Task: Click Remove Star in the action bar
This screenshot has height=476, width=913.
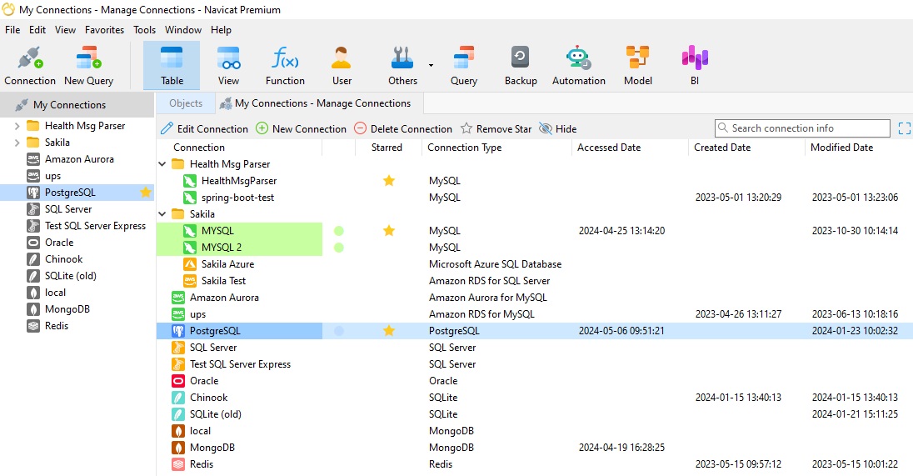Action: click(x=496, y=128)
